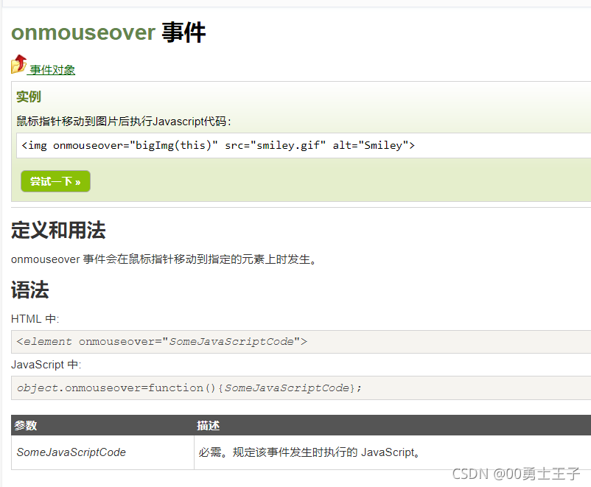Click the onmouseover 事件 page heading

tap(108, 32)
